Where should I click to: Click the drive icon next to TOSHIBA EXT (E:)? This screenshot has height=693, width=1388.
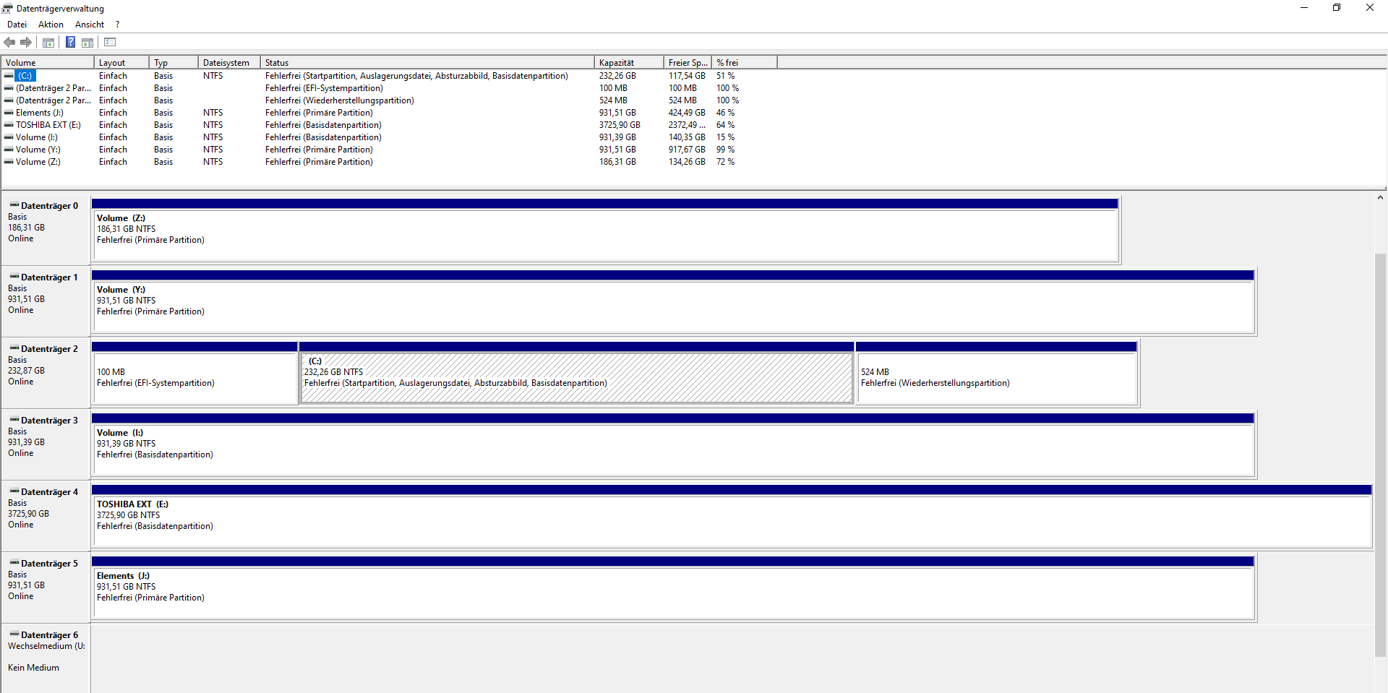(x=9, y=124)
